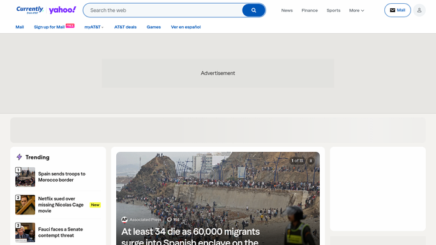Click the Currently from AT&T logo
The height and width of the screenshot is (245, 436).
pyautogui.click(x=30, y=10)
